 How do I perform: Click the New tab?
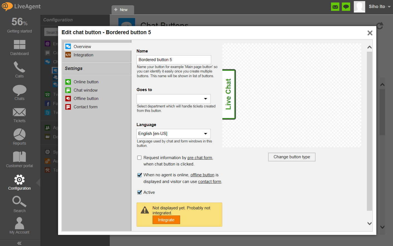coord(123,10)
